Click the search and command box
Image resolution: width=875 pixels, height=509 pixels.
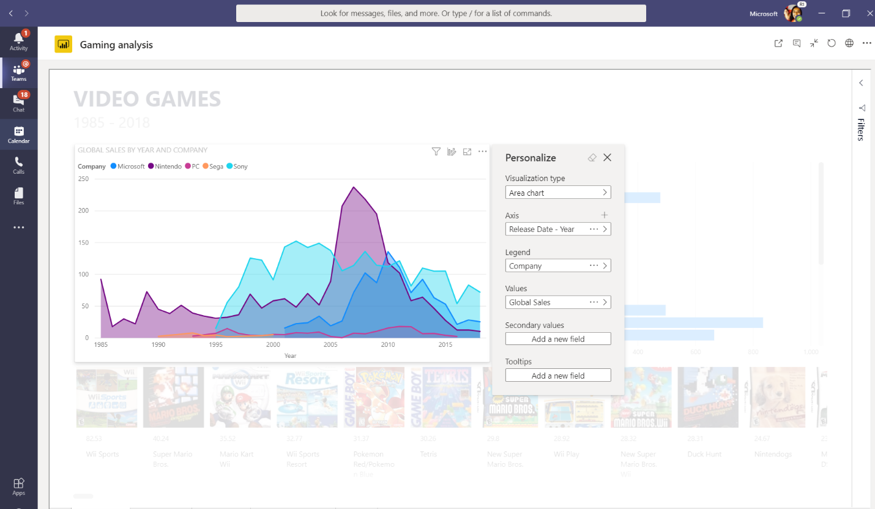pos(441,13)
